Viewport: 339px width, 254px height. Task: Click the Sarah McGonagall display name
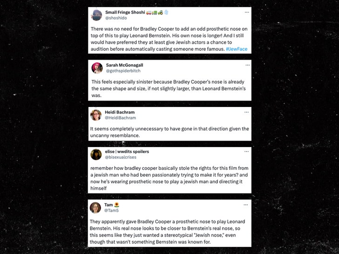125,65
